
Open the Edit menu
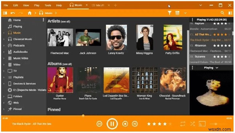click(x=15, y=5)
